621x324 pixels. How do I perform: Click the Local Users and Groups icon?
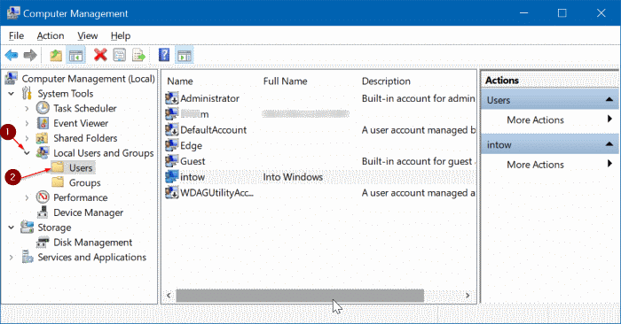coord(43,153)
